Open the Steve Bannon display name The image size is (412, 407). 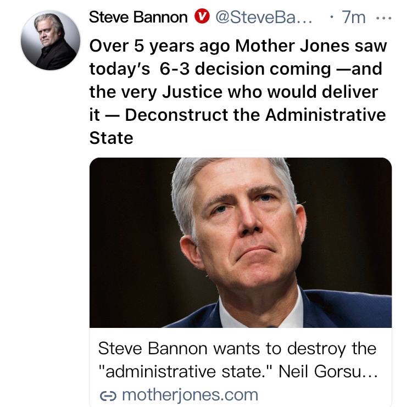[138, 18]
